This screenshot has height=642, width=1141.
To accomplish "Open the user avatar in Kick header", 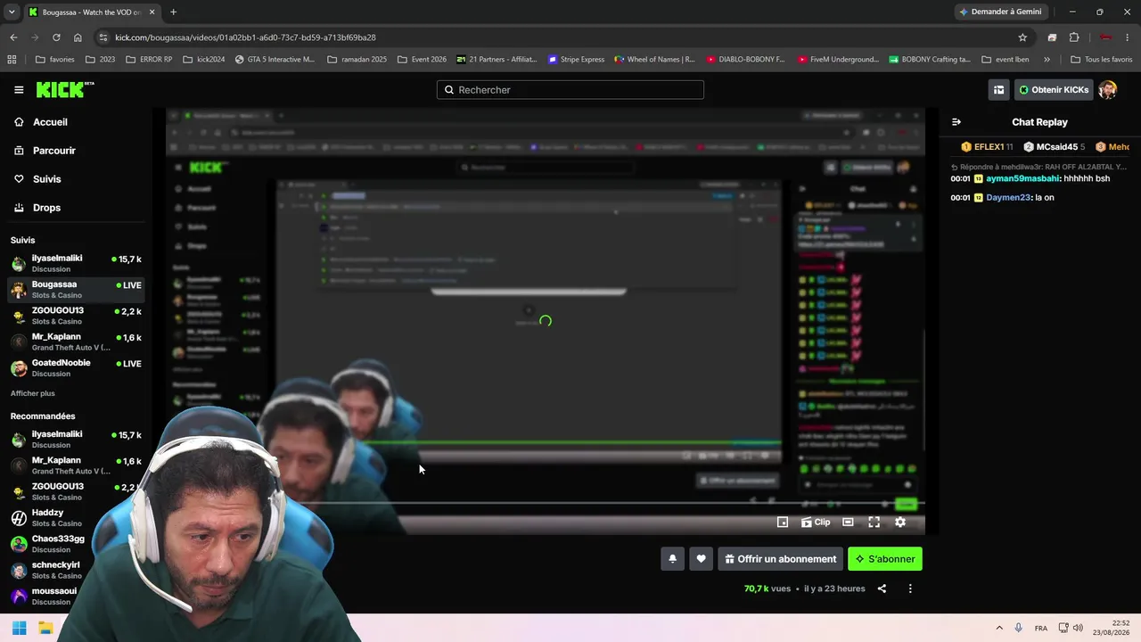I will click(x=1107, y=90).
